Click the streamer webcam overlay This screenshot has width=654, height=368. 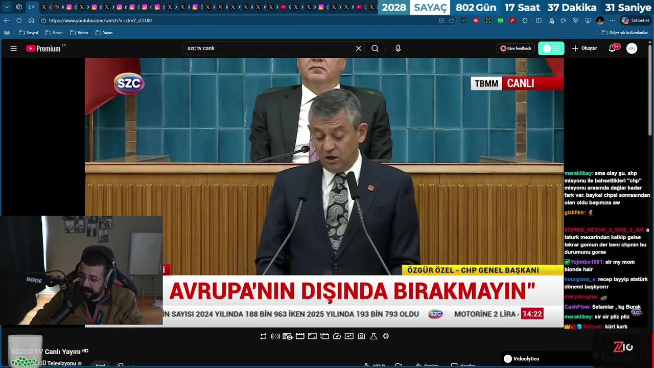click(82, 270)
